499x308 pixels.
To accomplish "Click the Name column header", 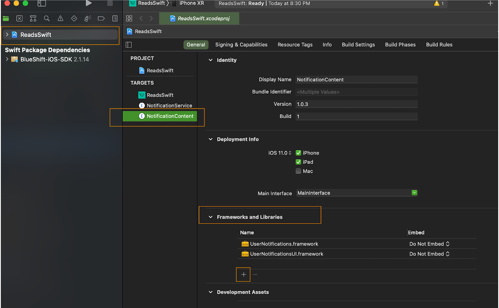I will tap(247, 232).
